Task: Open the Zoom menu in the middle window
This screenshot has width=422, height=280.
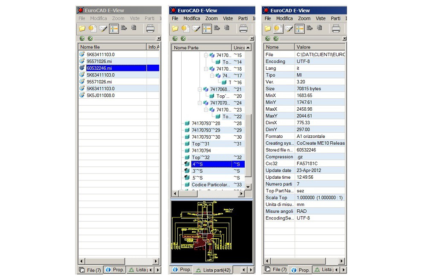Action: coord(211,18)
